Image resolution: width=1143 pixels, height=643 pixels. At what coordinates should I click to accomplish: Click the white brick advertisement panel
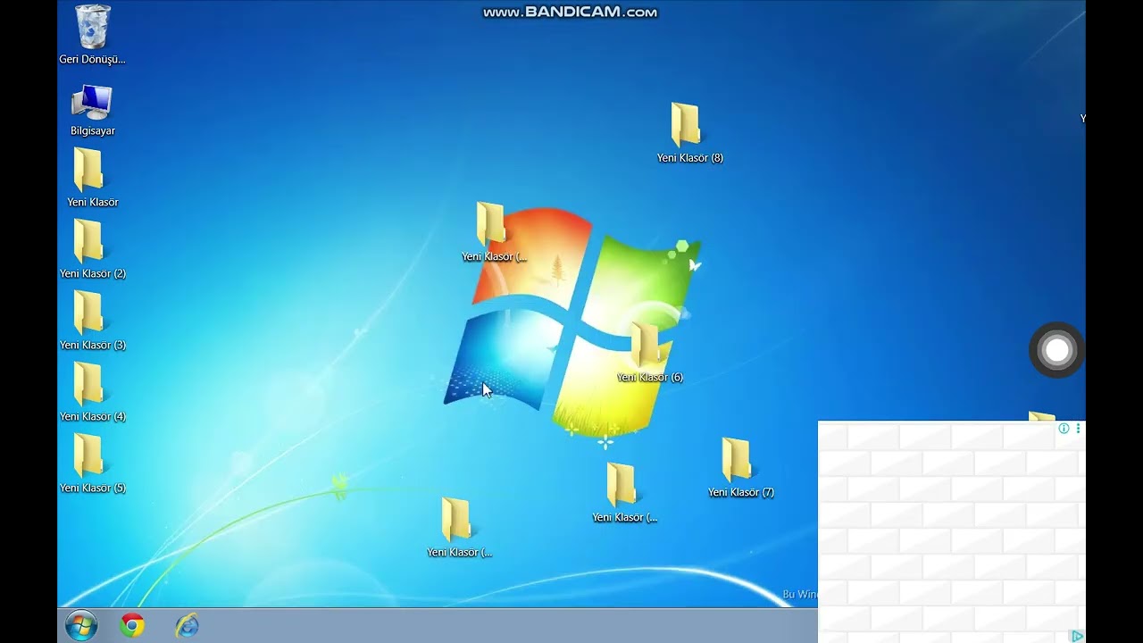[x=952, y=531]
